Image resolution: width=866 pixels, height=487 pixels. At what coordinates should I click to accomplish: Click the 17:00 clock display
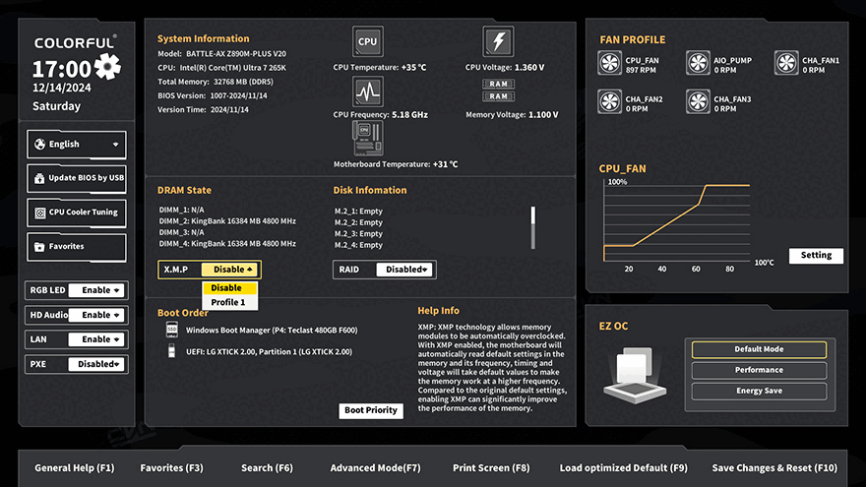(61, 69)
